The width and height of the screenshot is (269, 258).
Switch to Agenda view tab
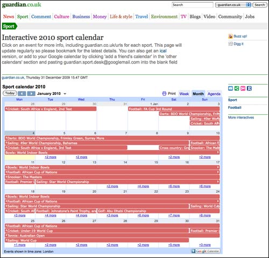coord(214,94)
